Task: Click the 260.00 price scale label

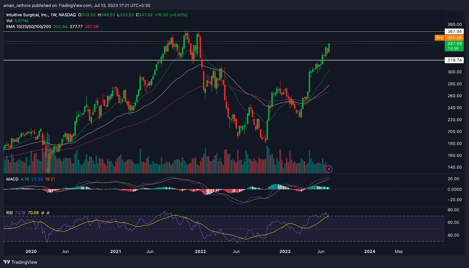Action: [455, 96]
